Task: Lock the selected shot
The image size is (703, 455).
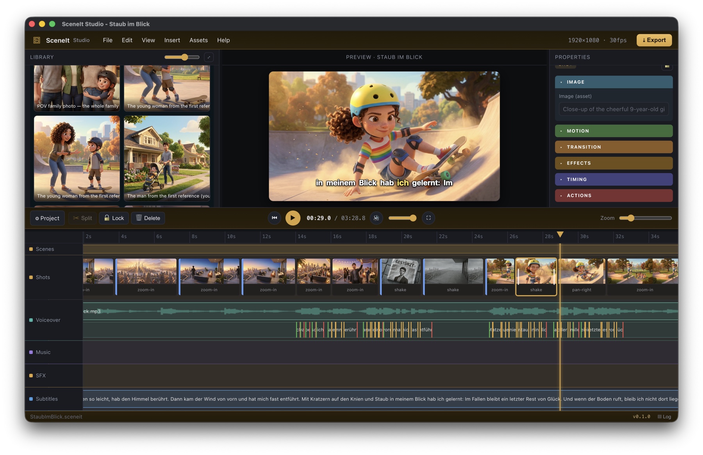Action: 114,218
